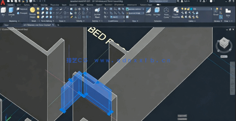Click the viewport view controls label
Viewport: 236px width, 121px height.
coord(14,29)
